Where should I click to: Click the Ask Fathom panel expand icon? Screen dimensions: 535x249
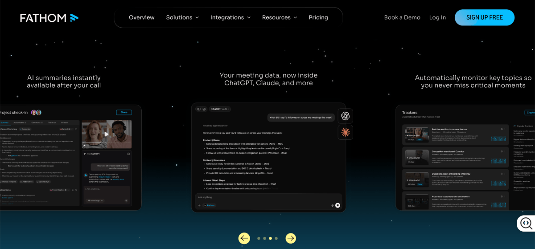pyautogui.click(x=128, y=154)
